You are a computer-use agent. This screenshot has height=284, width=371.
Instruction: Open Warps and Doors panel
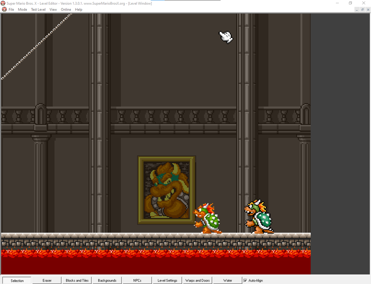pos(197,280)
